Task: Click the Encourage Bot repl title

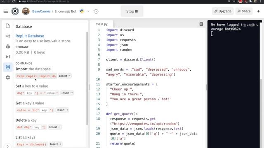Action: [x=65, y=11]
